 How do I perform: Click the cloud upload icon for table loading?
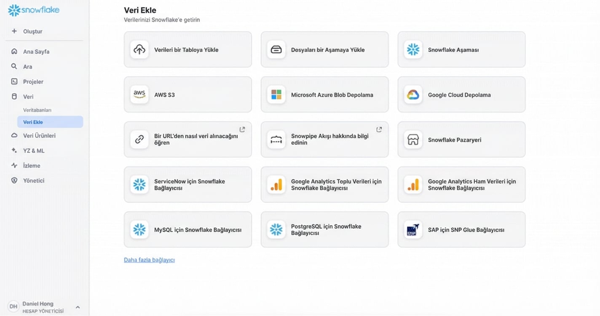click(139, 50)
